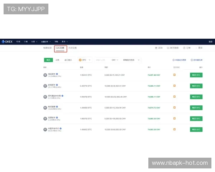Click the 新手教程 link text

pyautogui.click(x=174, y=48)
